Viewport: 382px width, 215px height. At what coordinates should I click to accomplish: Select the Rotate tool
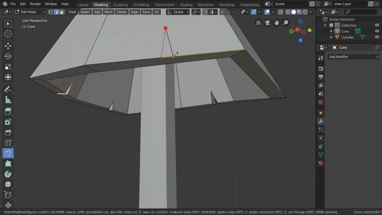click(x=8, y=56)
